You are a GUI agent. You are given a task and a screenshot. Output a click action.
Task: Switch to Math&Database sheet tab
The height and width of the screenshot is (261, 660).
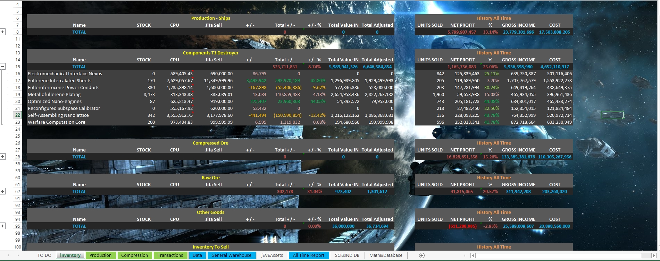coord(386,255)
